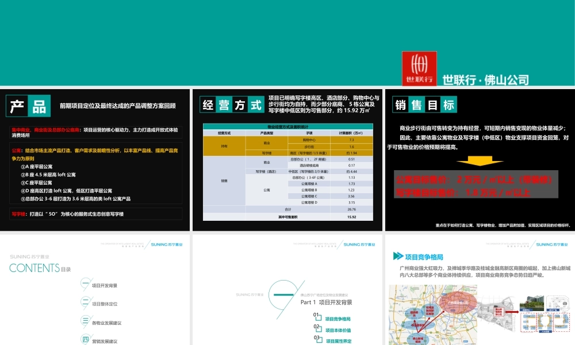575x345 pixels.
Task: Select the 商业 category row under 持有
Action: 268,143
